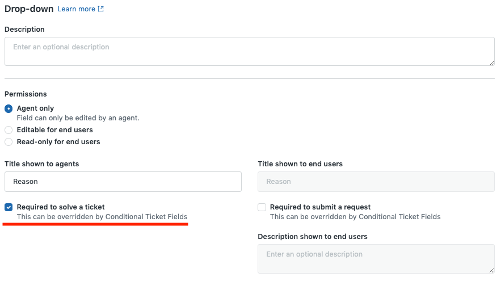Select the Agent only radio button
Image resolution: width=501 pixels, height=281 pixels.
coord(9,108)
